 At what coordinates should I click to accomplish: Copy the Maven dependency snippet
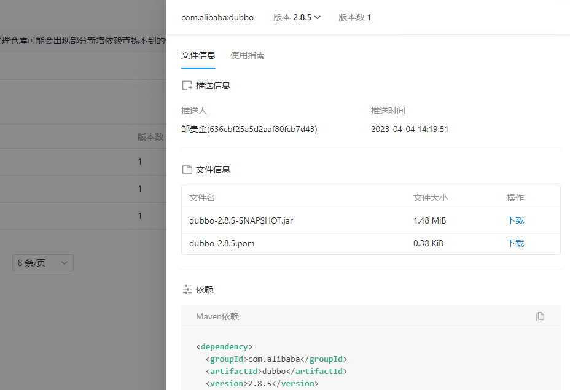click(x=540, y=316)
